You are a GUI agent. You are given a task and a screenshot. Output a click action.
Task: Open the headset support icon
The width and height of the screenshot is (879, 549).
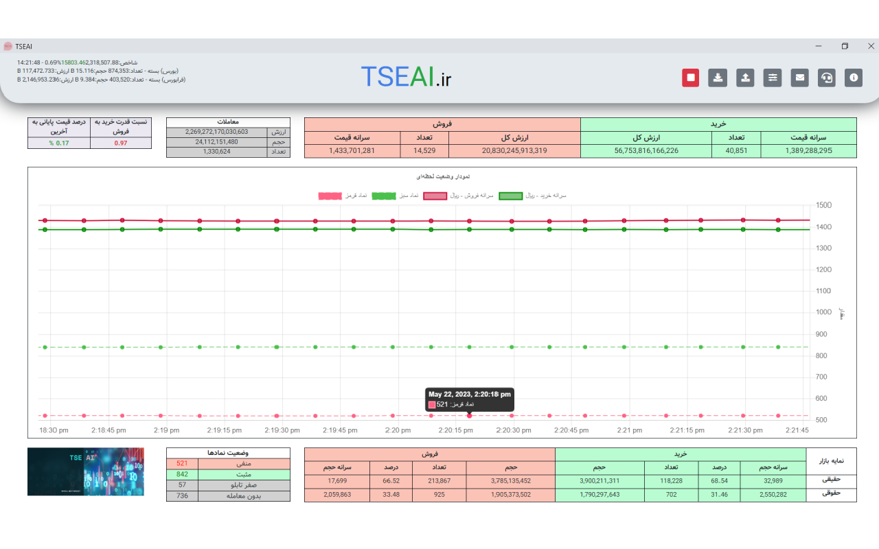tap(827, 78)
